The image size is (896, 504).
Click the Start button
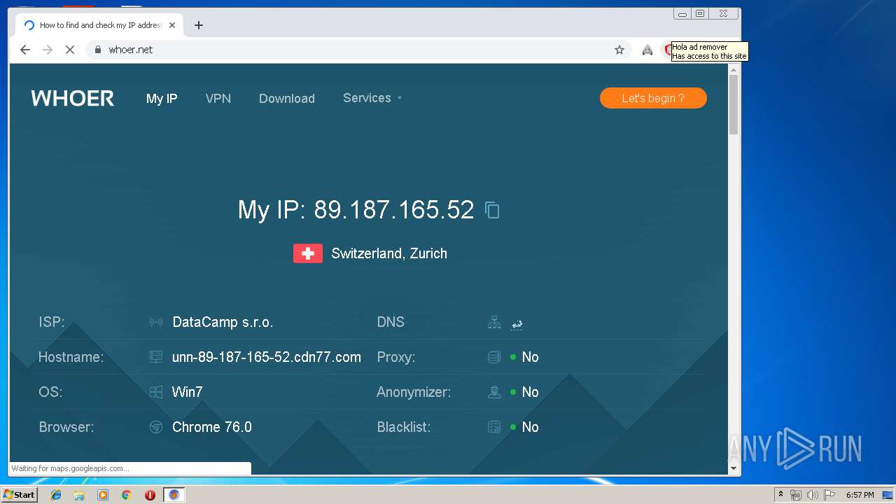point(19,495)
